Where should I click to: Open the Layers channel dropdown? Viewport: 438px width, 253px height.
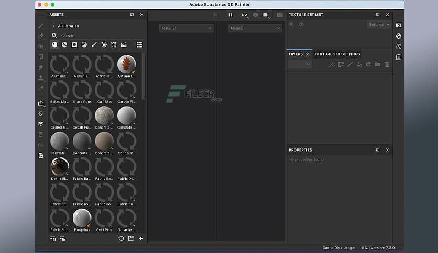point(300,65)
